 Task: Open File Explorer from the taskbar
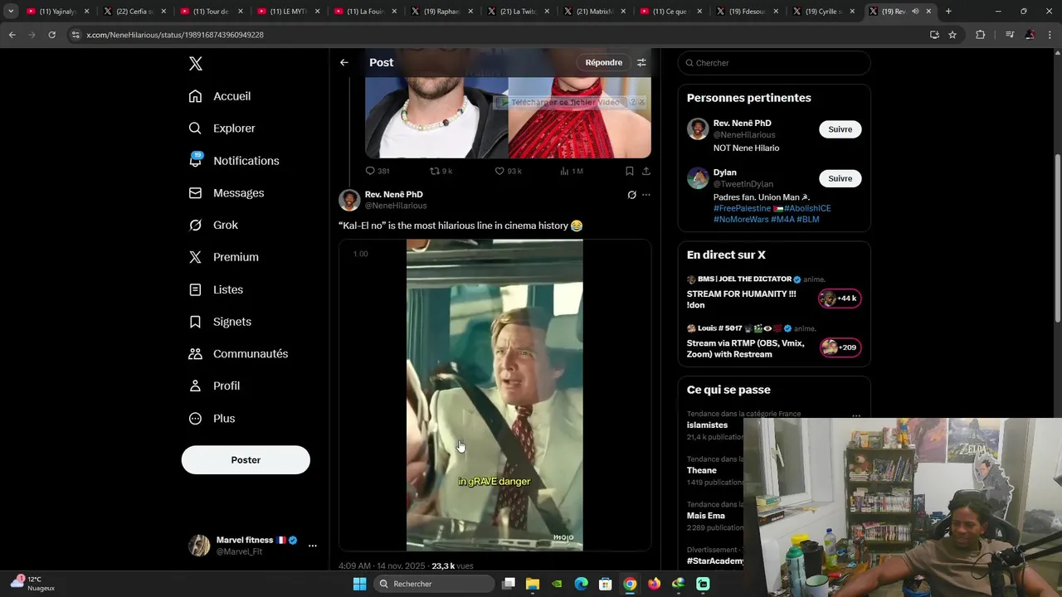coord(533,584)
